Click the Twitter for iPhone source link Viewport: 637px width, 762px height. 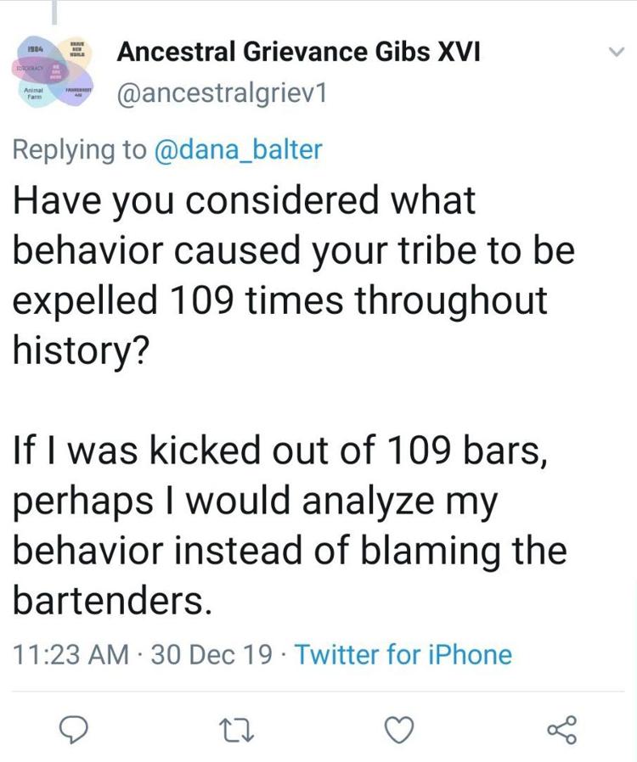(403, 654)
